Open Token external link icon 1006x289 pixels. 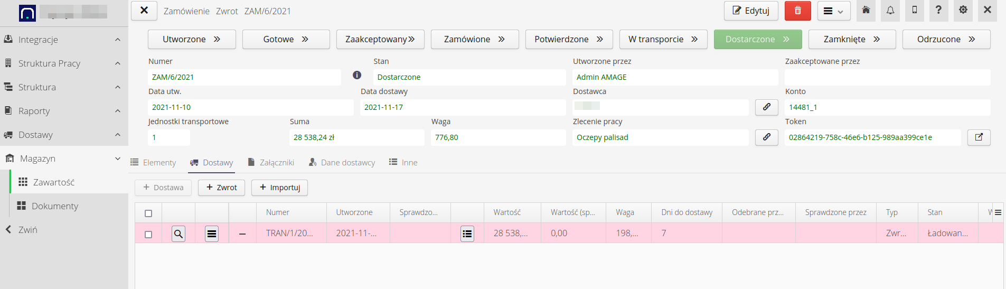click(979, 137)
